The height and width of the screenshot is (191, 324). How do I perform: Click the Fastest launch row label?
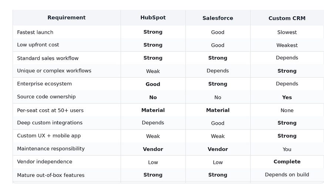35,32
